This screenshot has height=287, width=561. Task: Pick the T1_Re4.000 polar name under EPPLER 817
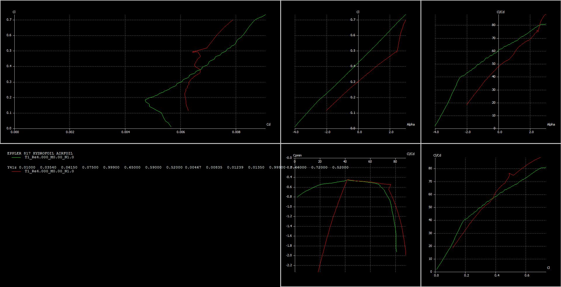[49, 157]
